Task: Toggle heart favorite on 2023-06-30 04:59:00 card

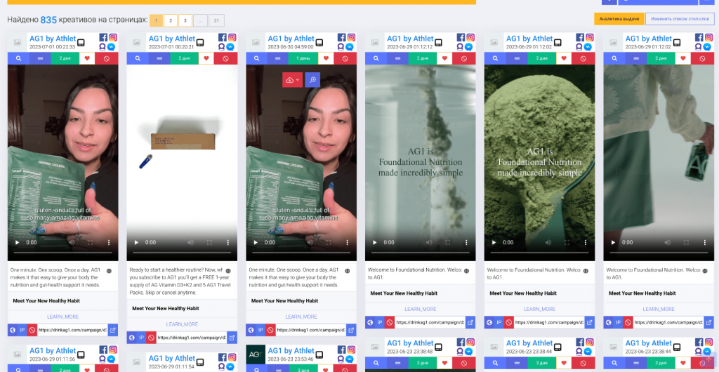Action: (x=326, y=59)
